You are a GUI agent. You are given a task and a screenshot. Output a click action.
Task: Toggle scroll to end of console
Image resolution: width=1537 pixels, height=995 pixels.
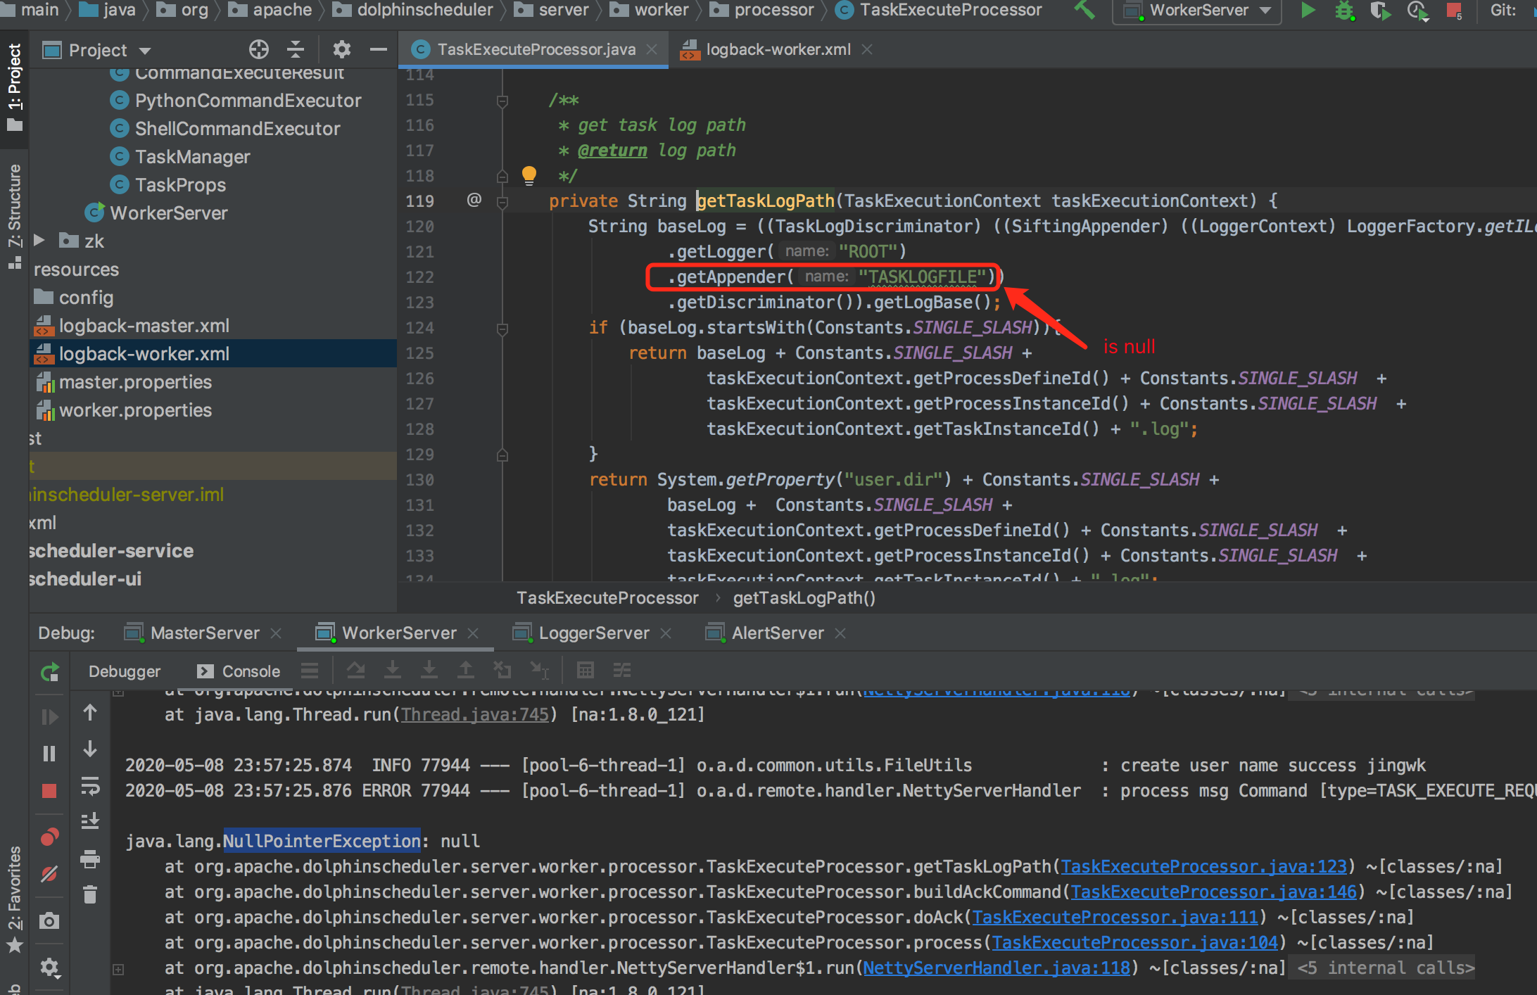tap(90, 821)
